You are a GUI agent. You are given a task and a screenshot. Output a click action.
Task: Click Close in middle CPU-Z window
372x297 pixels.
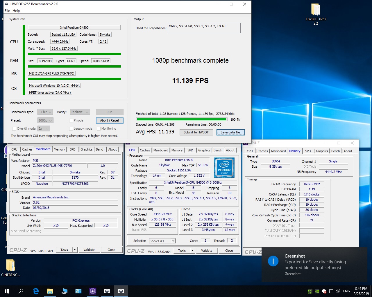[x=229, y=251]
